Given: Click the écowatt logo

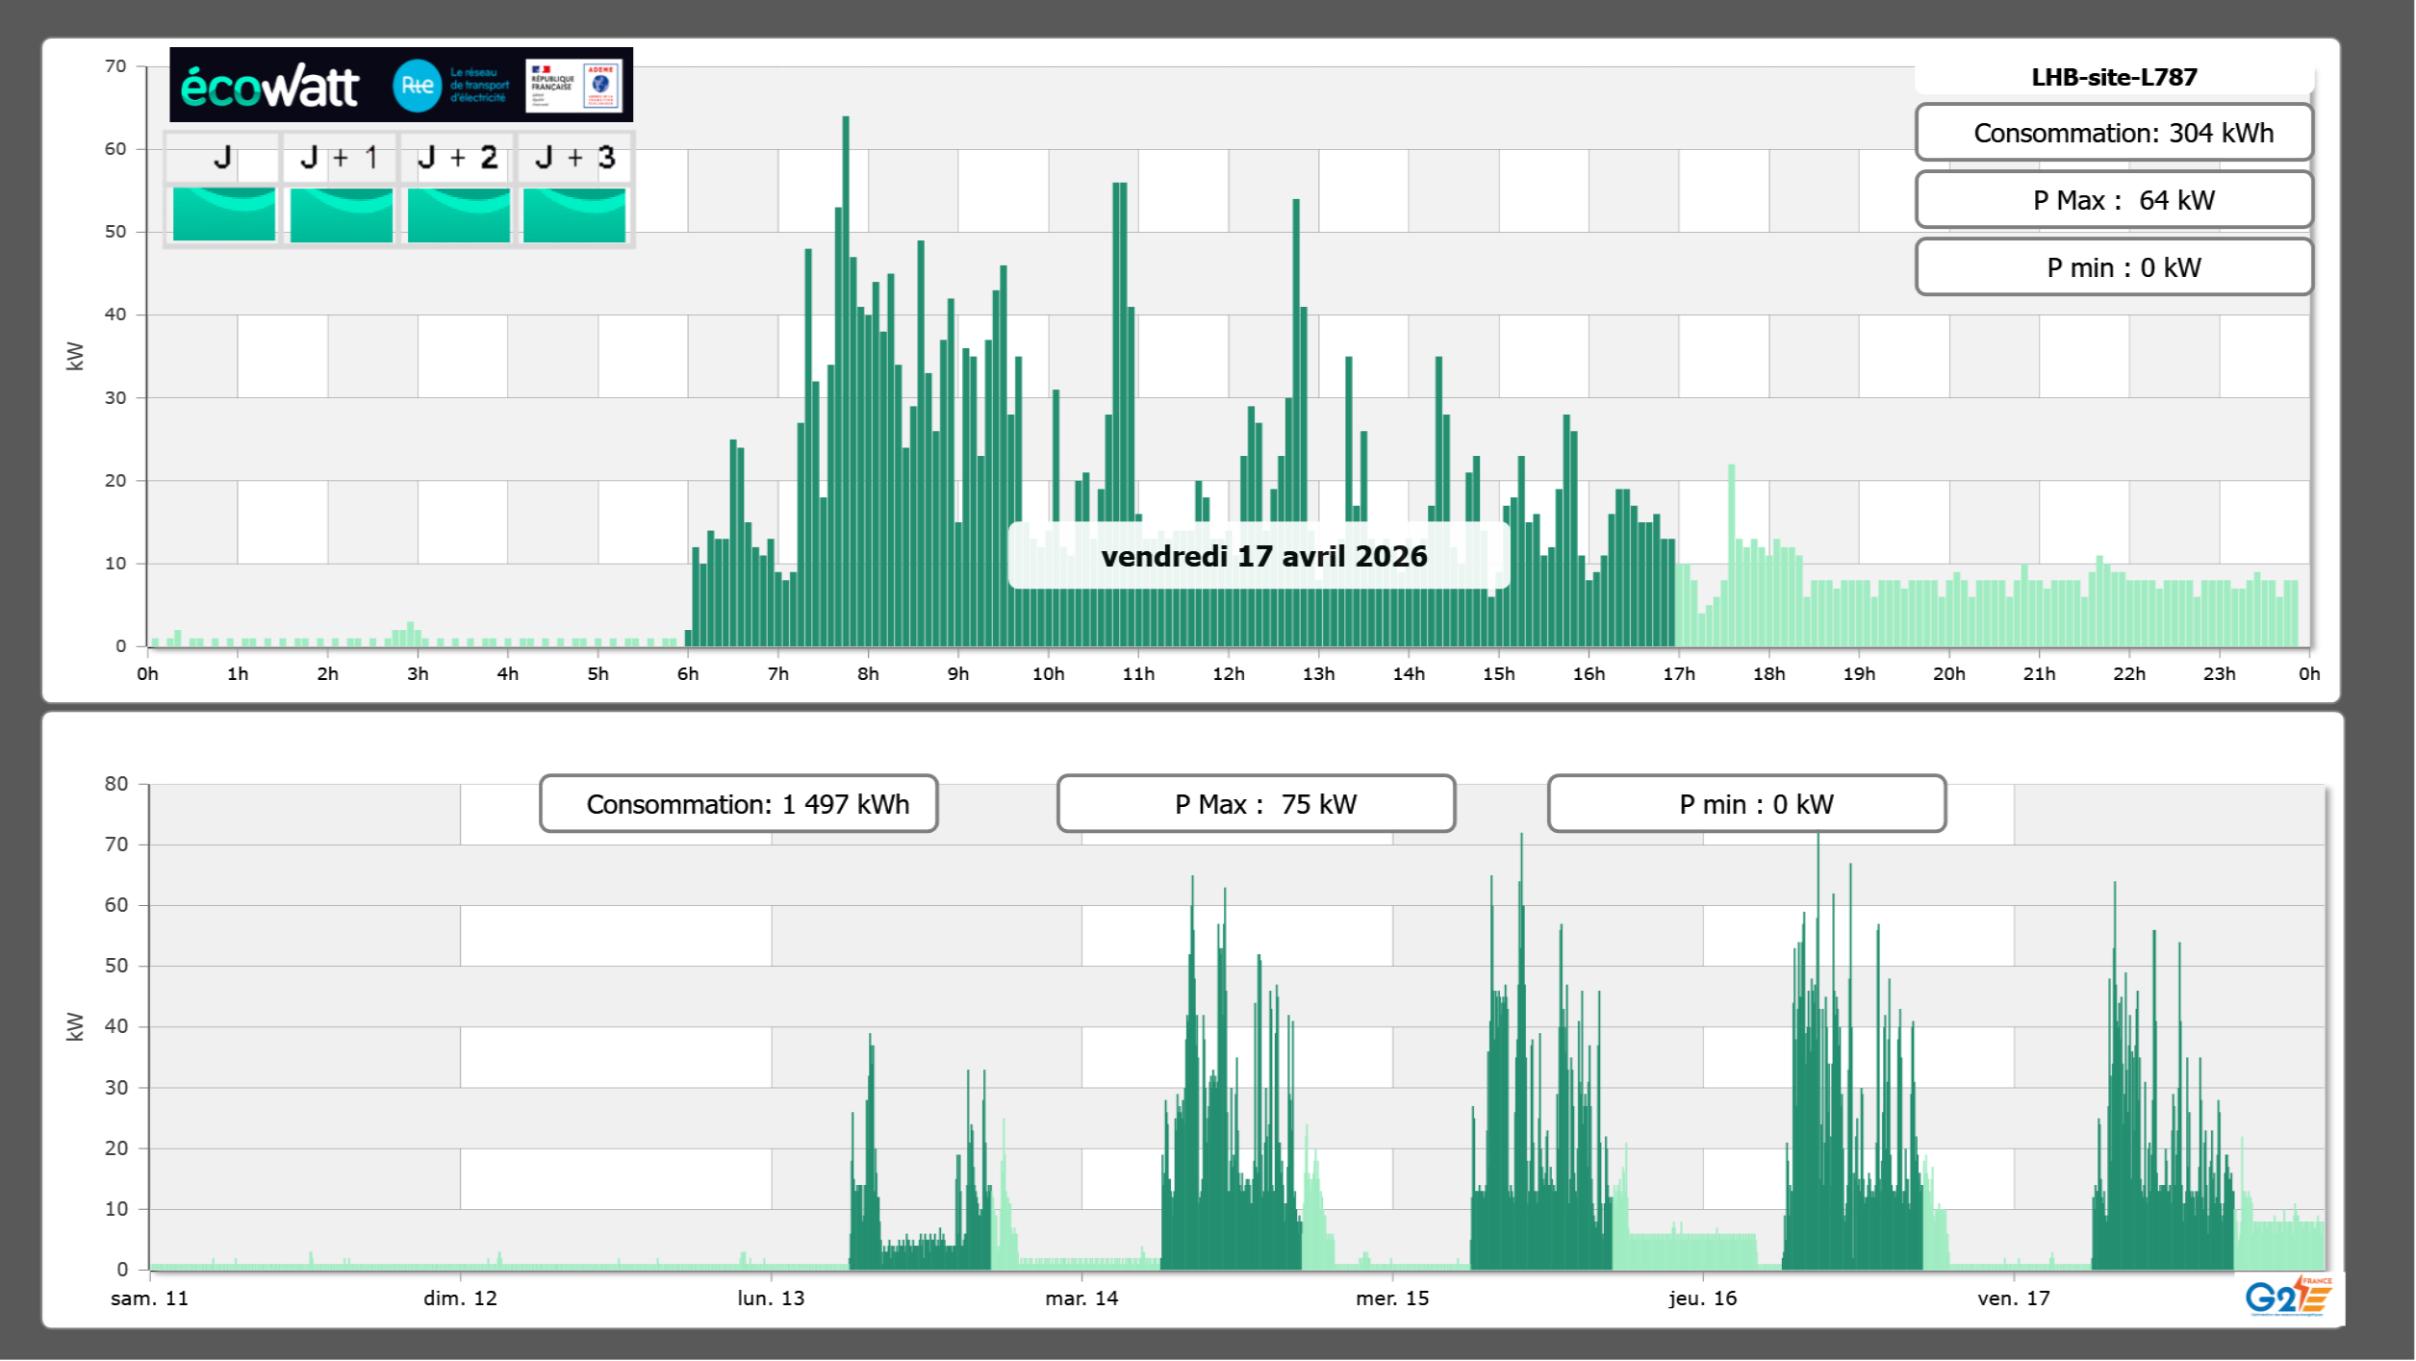Looking at the screenshot, I should 269,87.
